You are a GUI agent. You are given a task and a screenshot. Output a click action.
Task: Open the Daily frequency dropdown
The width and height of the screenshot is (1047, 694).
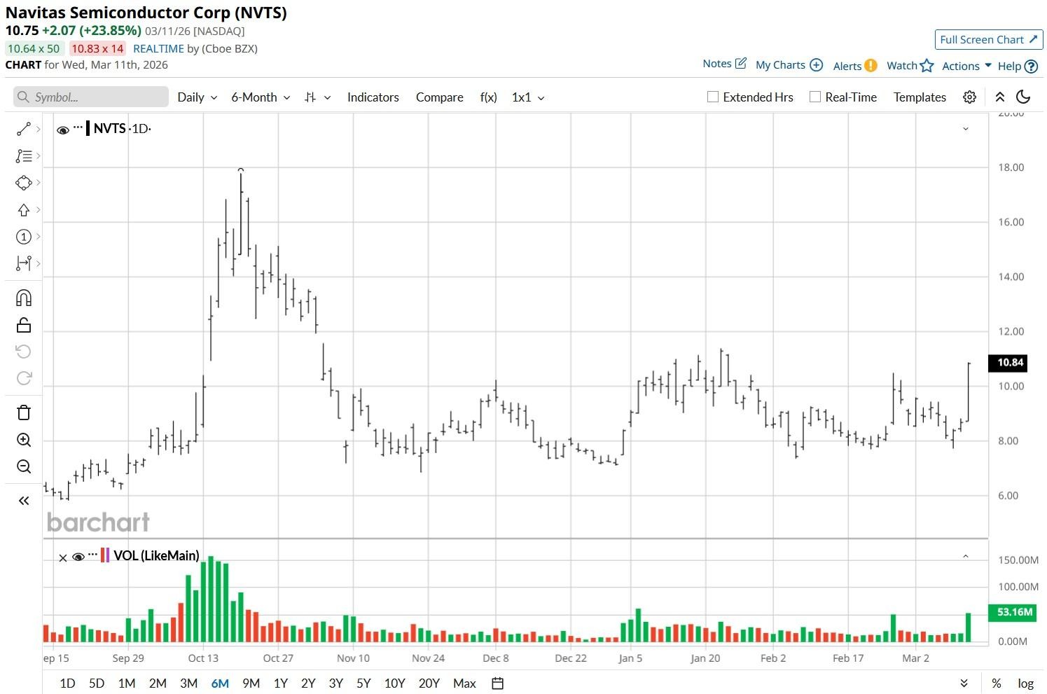[197, 97]
